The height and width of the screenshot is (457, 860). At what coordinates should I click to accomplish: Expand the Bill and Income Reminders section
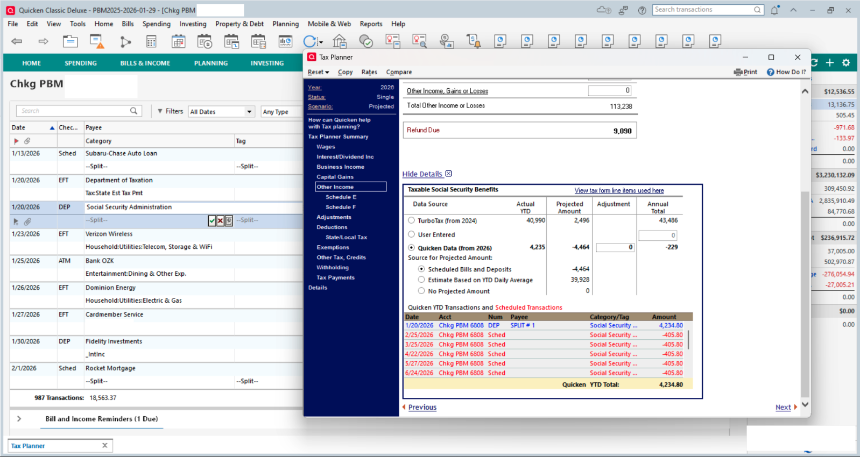pos(19,419)
